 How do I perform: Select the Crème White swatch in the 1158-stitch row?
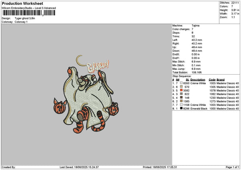pos(182,105)
